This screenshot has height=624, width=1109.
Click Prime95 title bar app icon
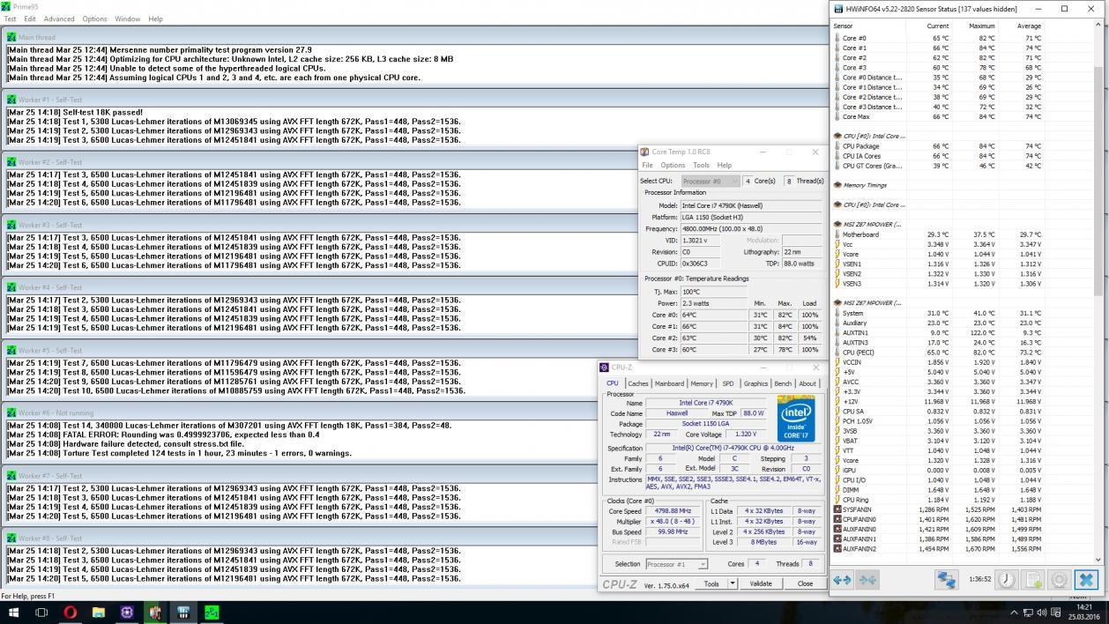point(7,6)
